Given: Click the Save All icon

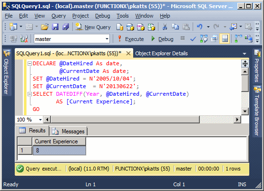Looking at the screenshot, I should point(66,27).
